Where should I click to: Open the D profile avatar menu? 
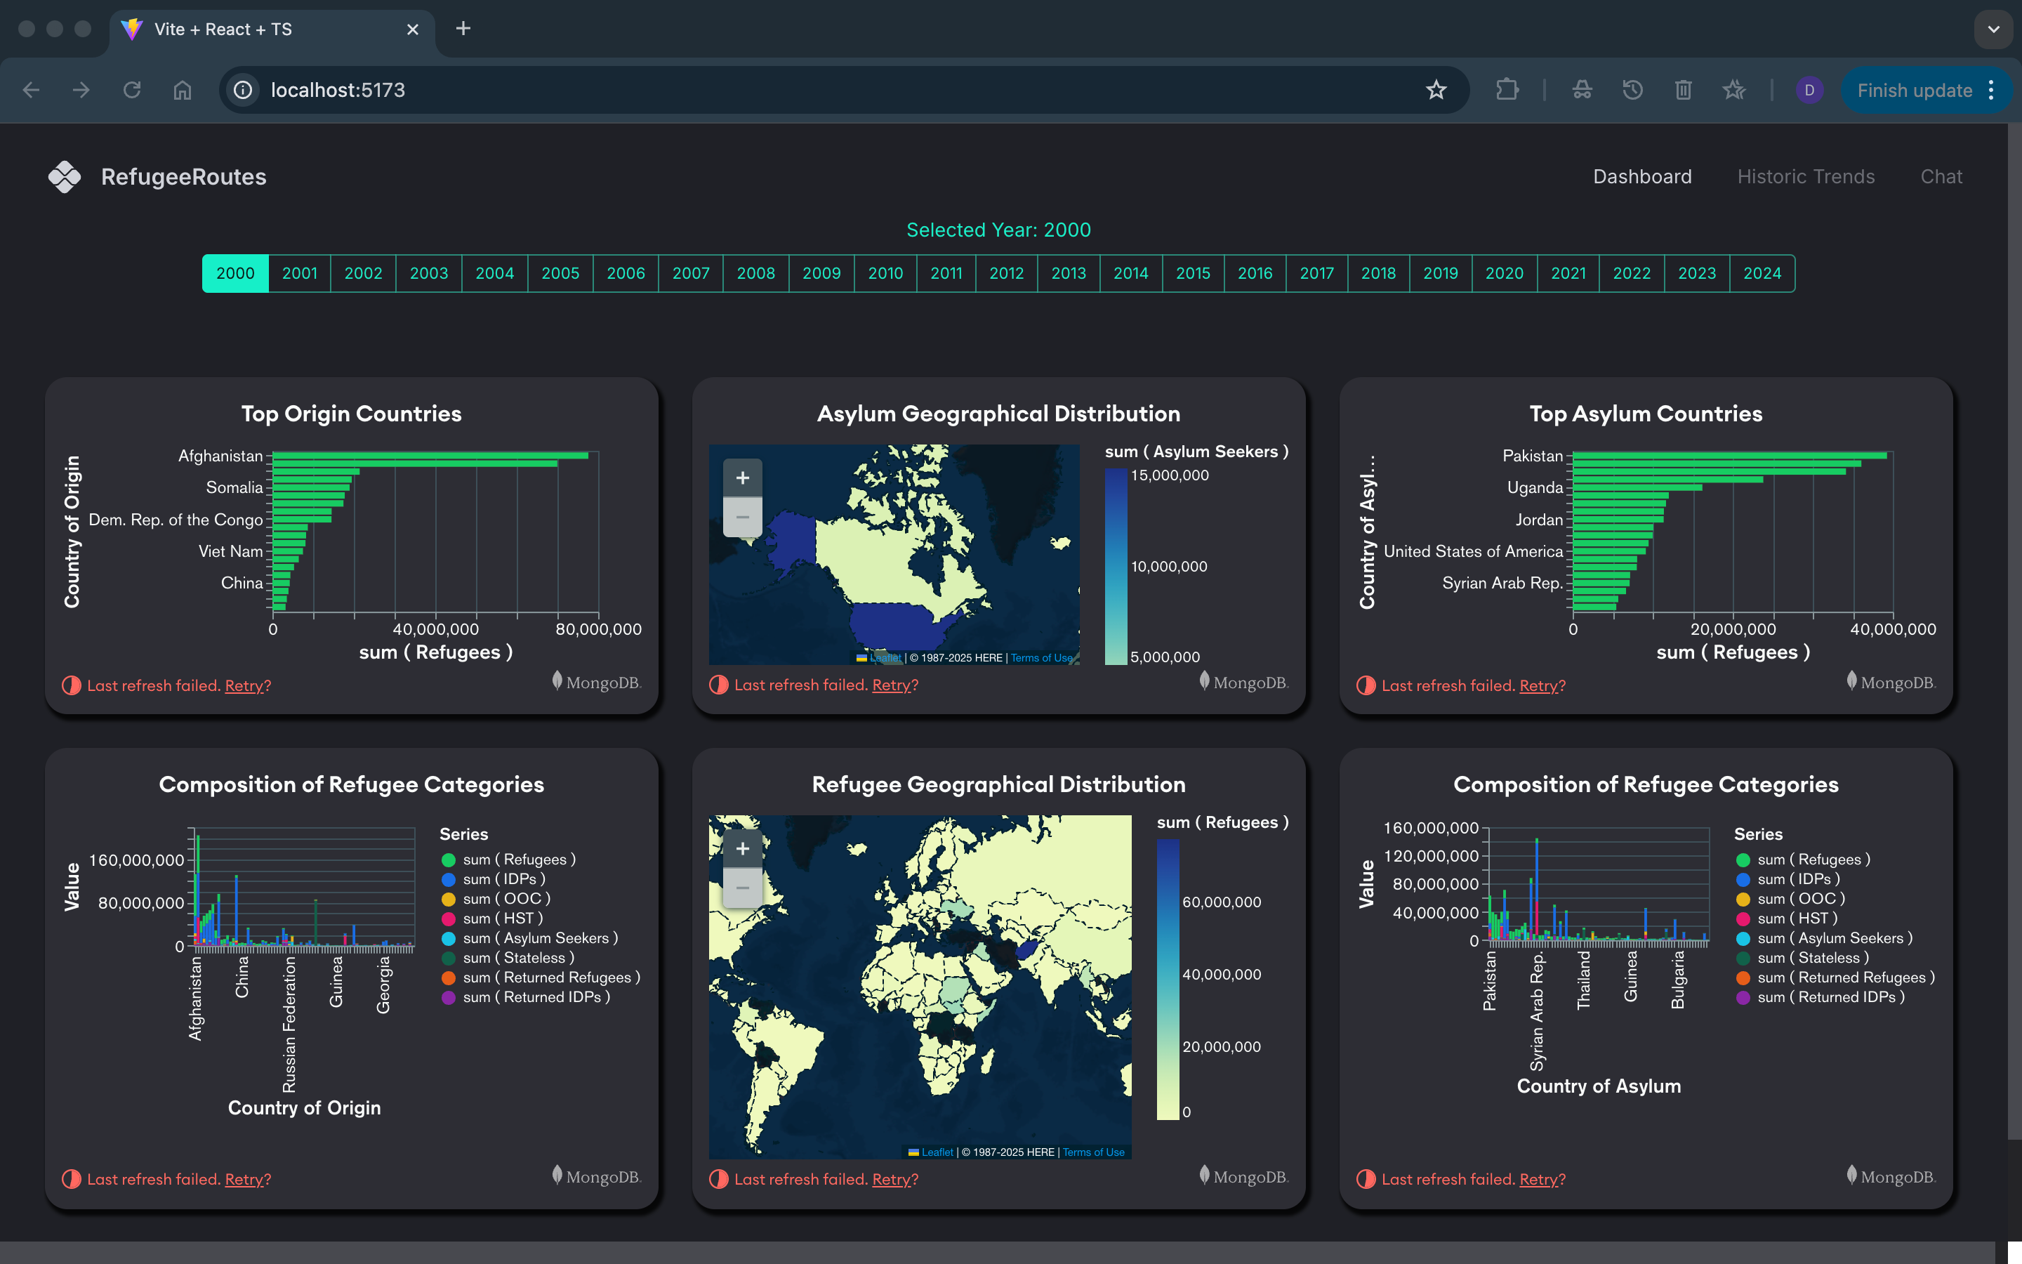click(x=1809, y=91)
